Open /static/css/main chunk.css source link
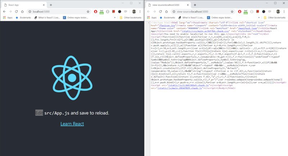Viewport: 288px width, 156px height. coord(205,31)
